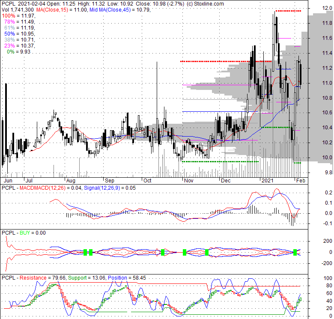Click the 'Sep' month label on time axis
334x319 pixels.
110,181
